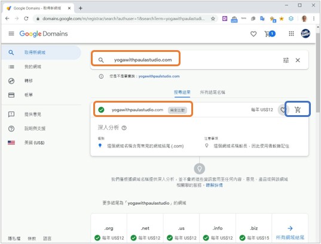321x244 pixels.
Task: Click the 語言 footer link
Action: pyautogui.click(x=47, y=238)
